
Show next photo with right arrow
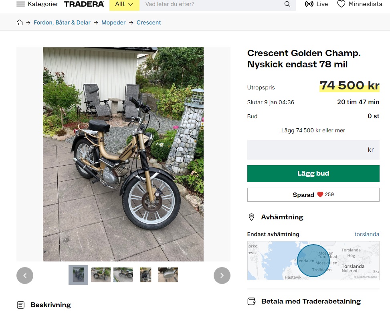[222, 276]
